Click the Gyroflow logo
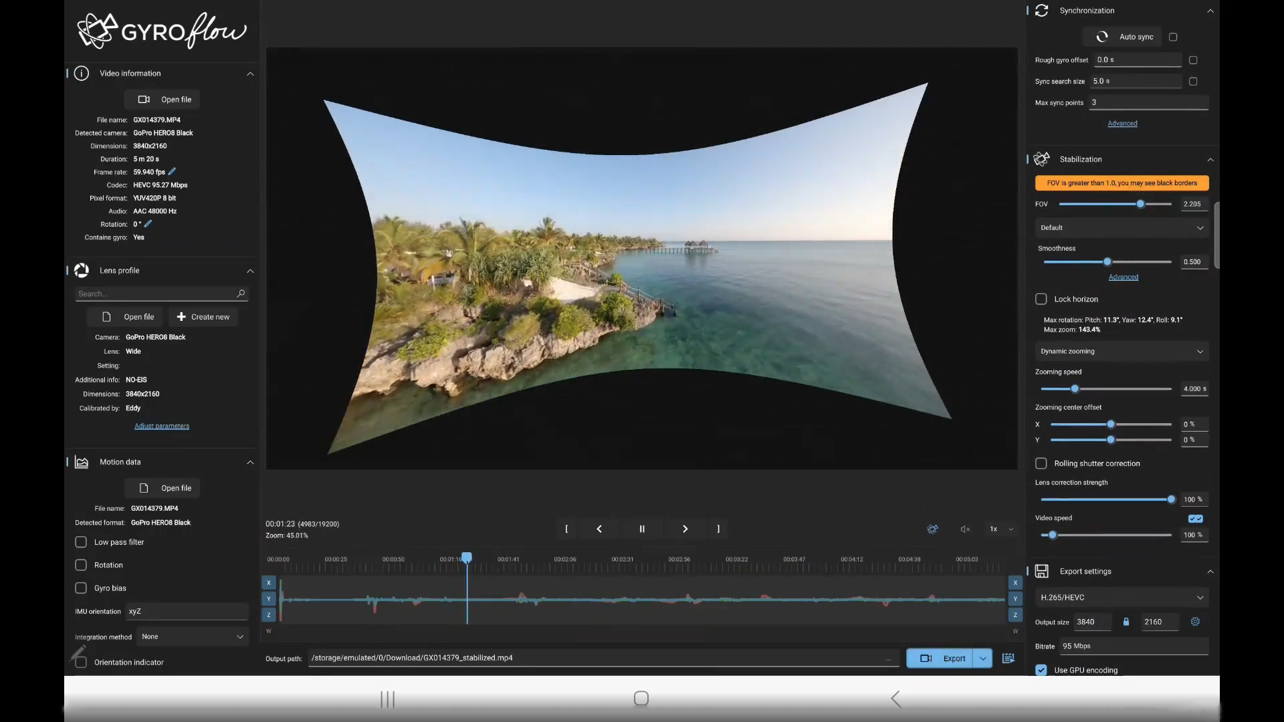Viewport: 1284px width, 722px height. click(162, 31)
